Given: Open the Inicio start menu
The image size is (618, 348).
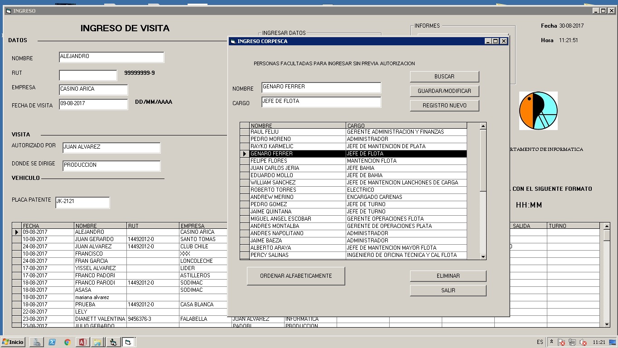Looking at the screenshot, I should 13,342.
